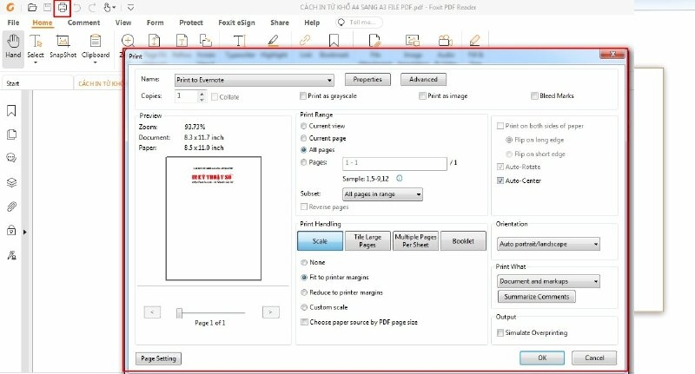Click the Fill & Sign pen icon
The image size is (695, 374).
click(x=474, y=41)
